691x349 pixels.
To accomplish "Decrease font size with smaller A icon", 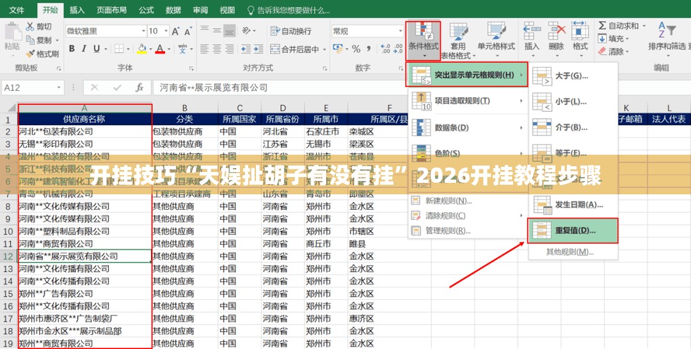I will coord(187,31).
